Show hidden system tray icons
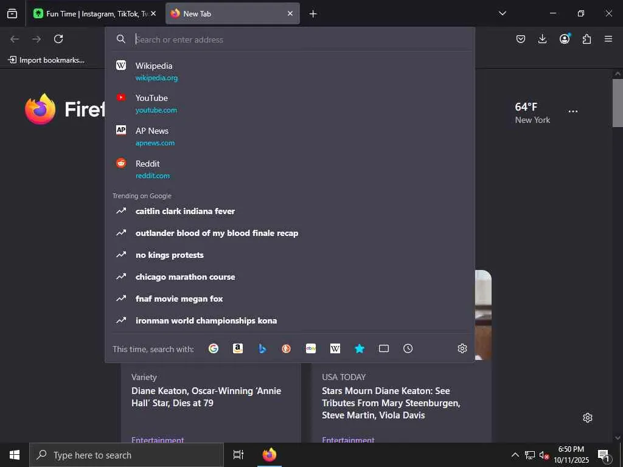Image resolution: width=623 pixels, height=467 pixels. (x=515, y=455)
